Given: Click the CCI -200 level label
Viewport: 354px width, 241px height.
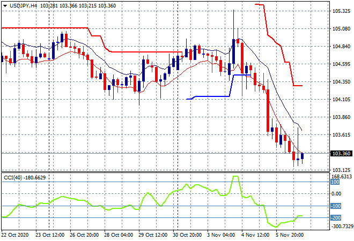Looking at the screenshot, I should tap(336, 217).
